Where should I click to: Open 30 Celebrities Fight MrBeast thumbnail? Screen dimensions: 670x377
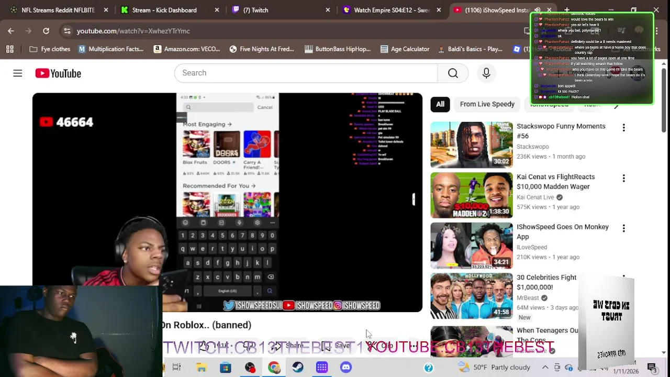[x=472, y=296]
